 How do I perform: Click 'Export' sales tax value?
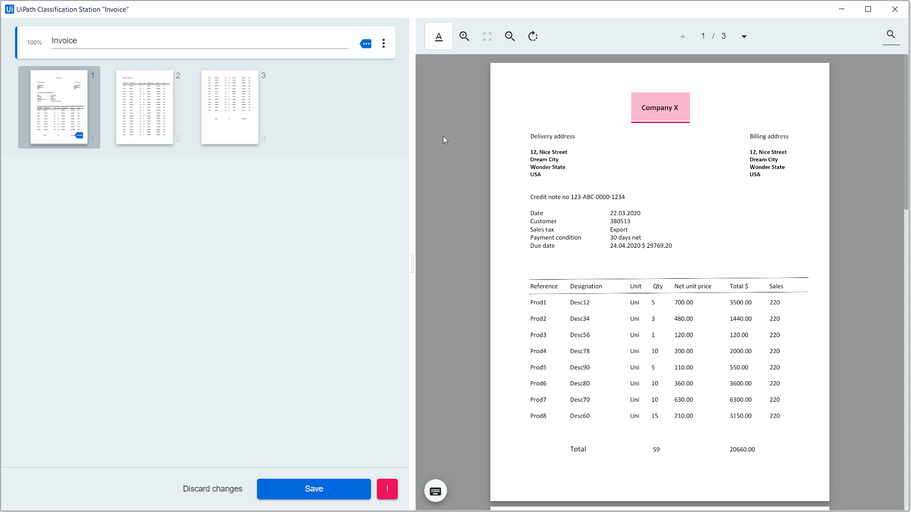(619, 230)
